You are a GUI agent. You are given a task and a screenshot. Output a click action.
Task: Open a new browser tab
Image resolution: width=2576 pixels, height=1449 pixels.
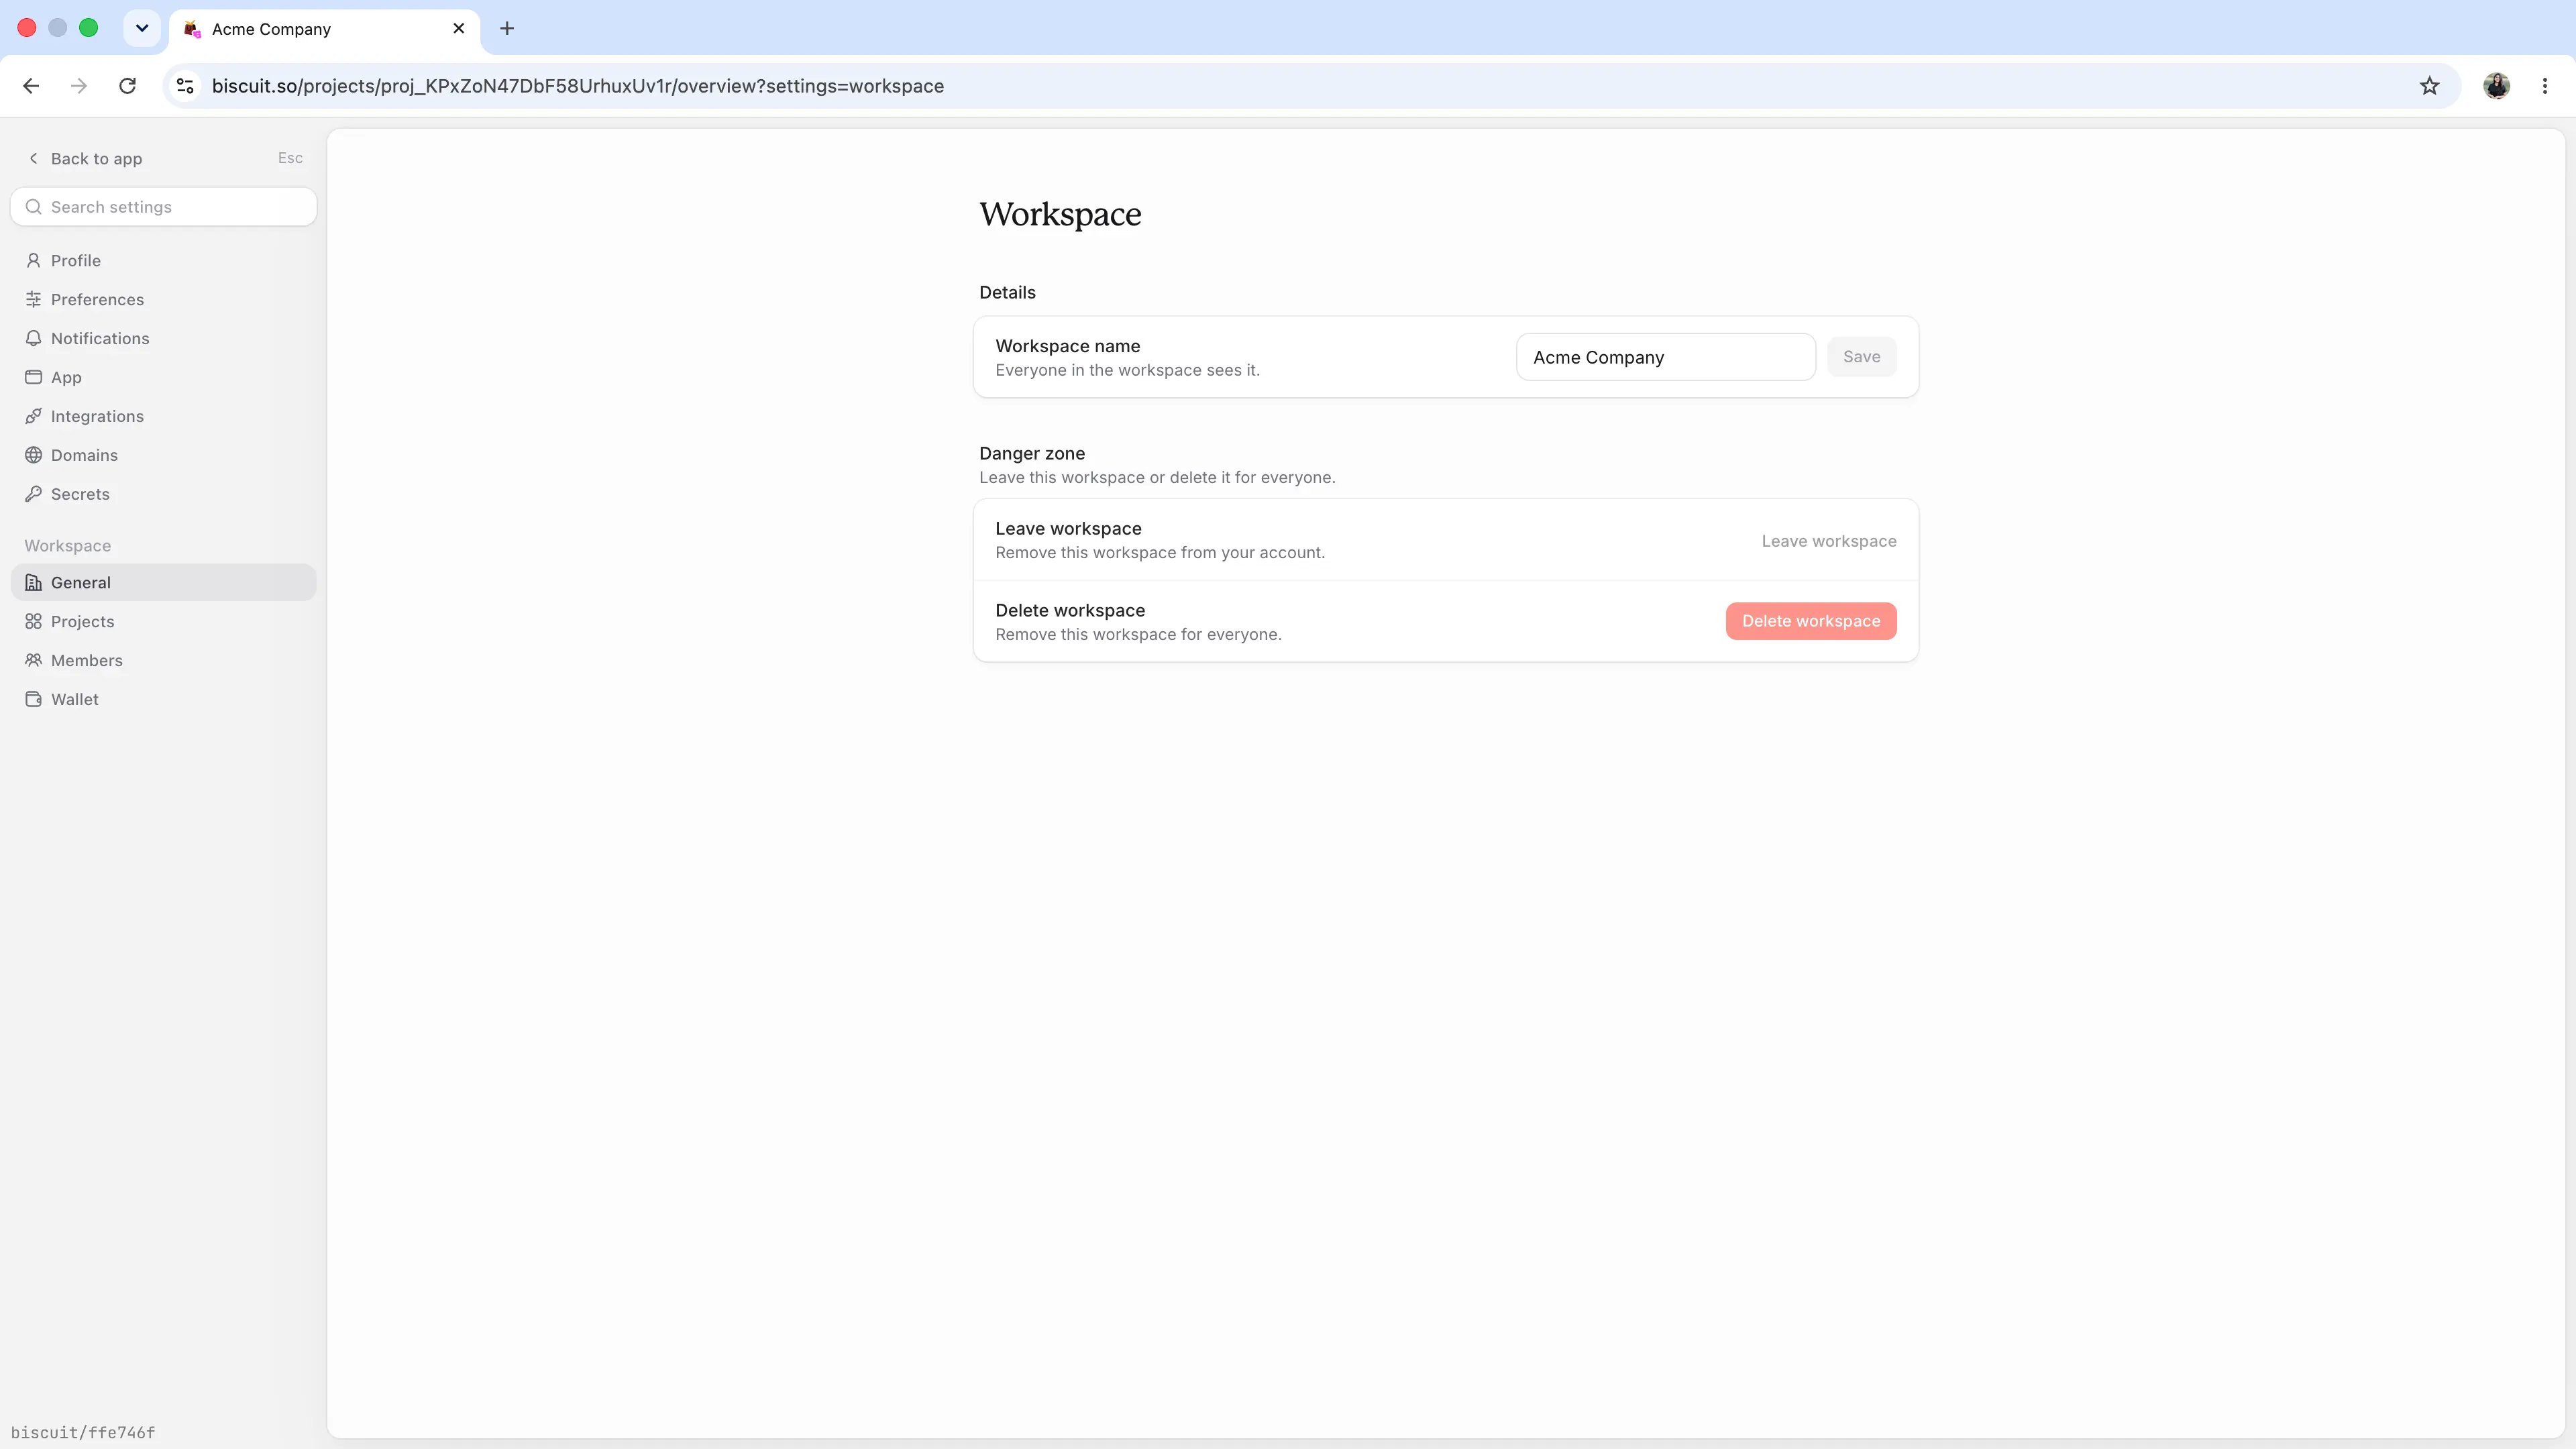tap(507, 28)
